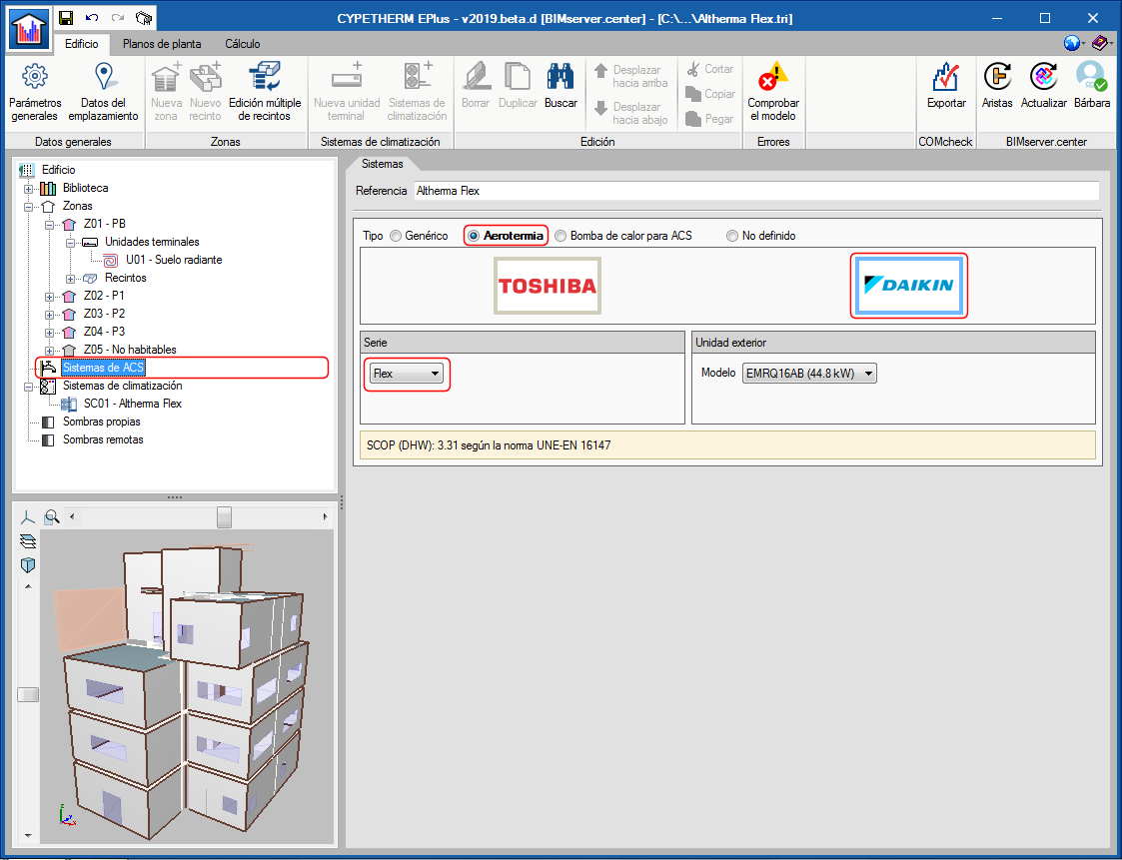This screenshot has width=1122, height=860.
Task: Select Sistemas de ACS tree item
Action: 103,368
